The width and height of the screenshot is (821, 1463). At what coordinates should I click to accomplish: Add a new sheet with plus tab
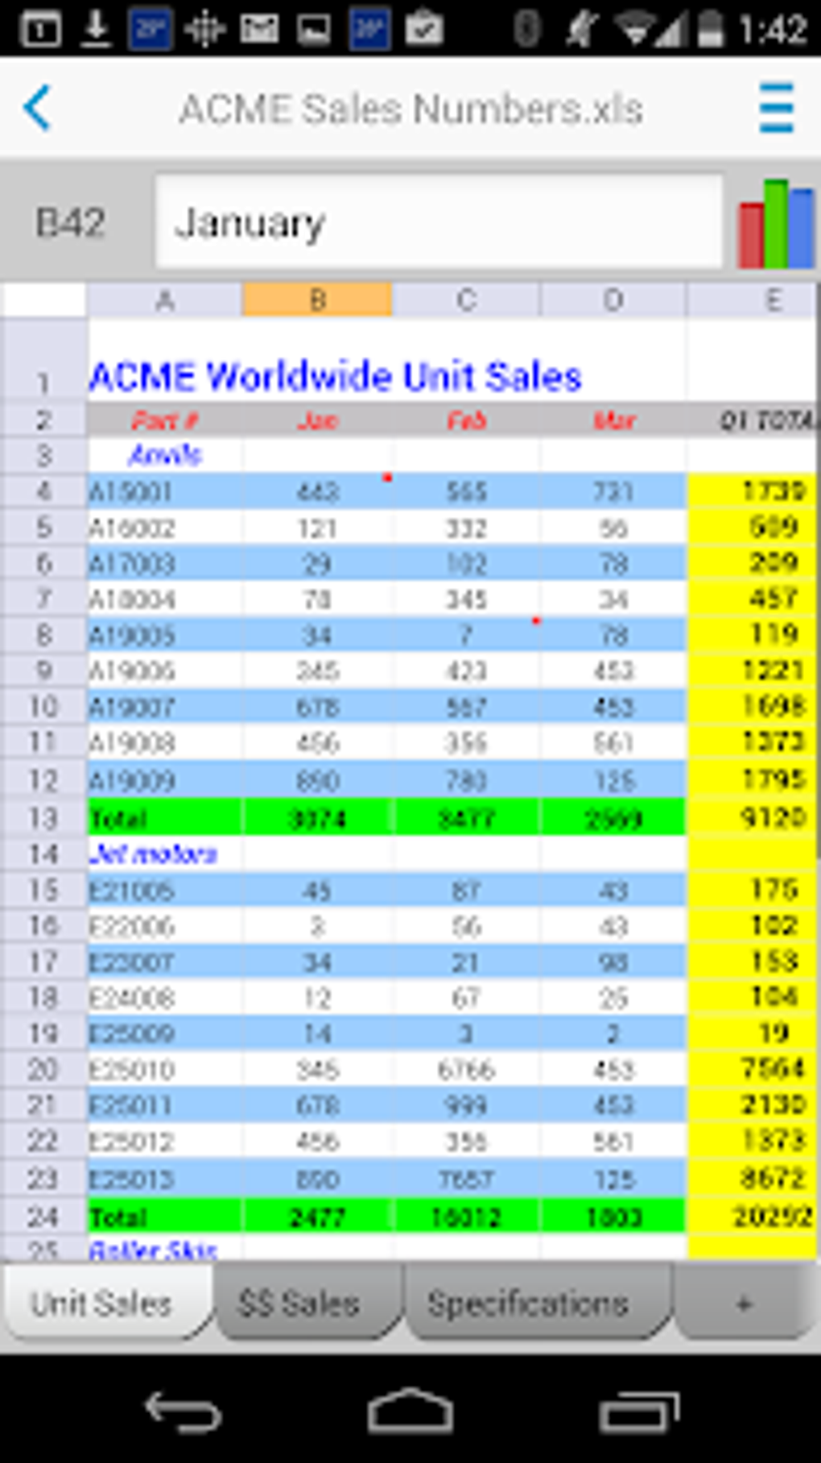(745, 1304)
